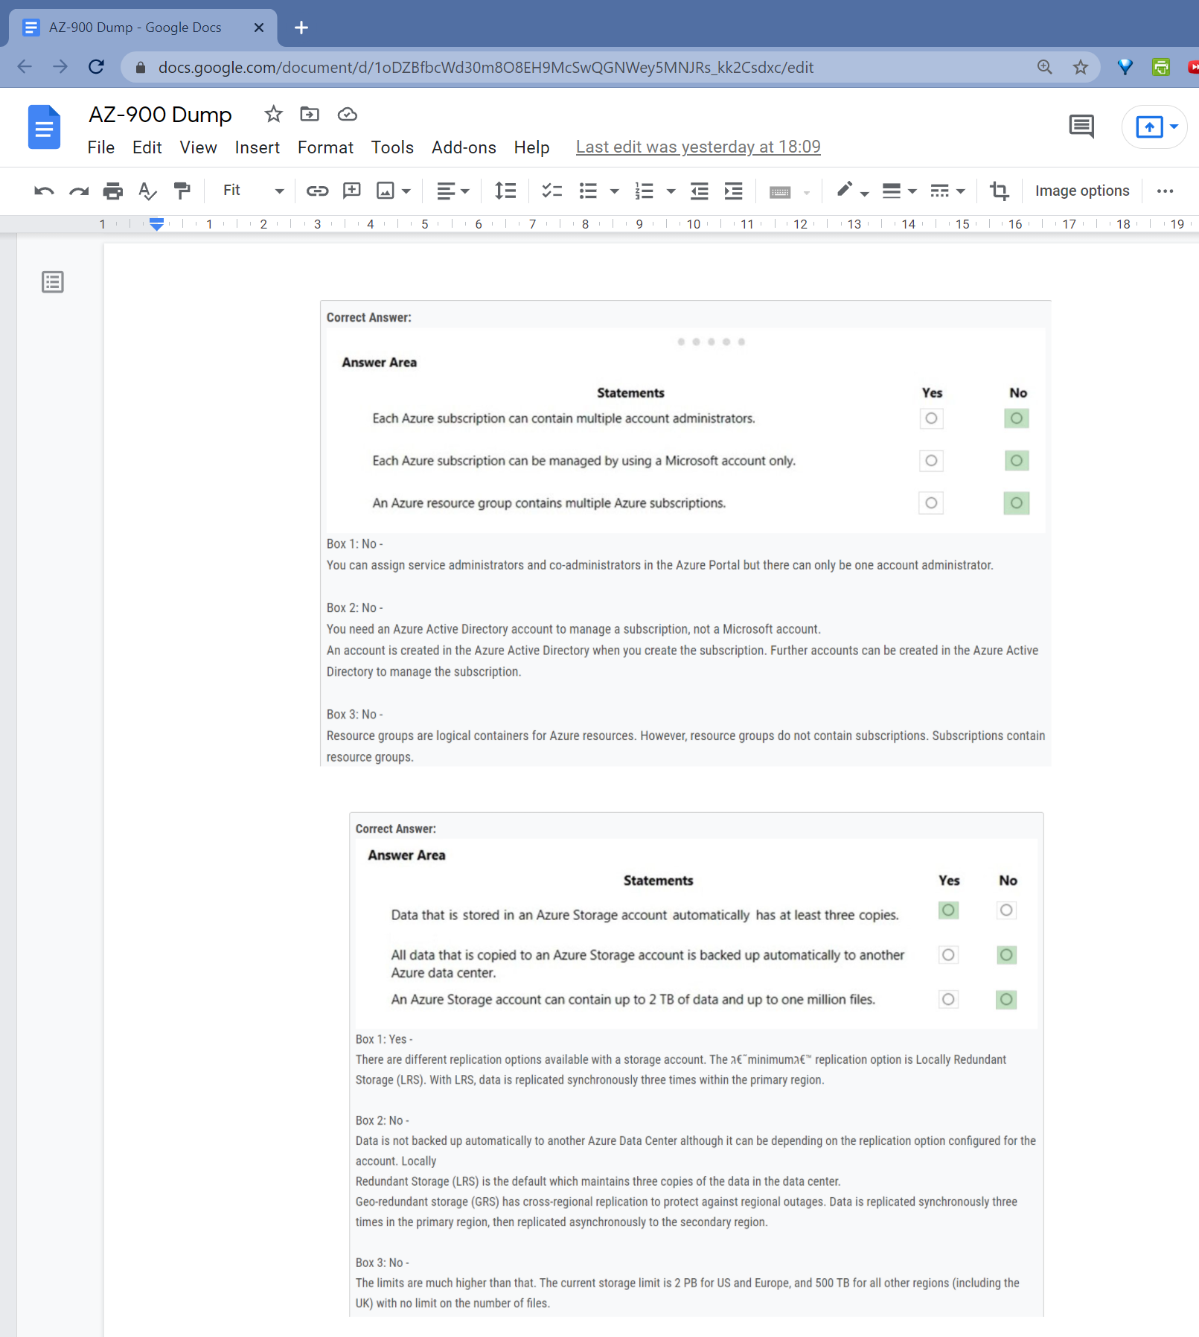Click the Checklist icon
Viewport: 1199px width, 1337px height.
(x=551, y=191)
